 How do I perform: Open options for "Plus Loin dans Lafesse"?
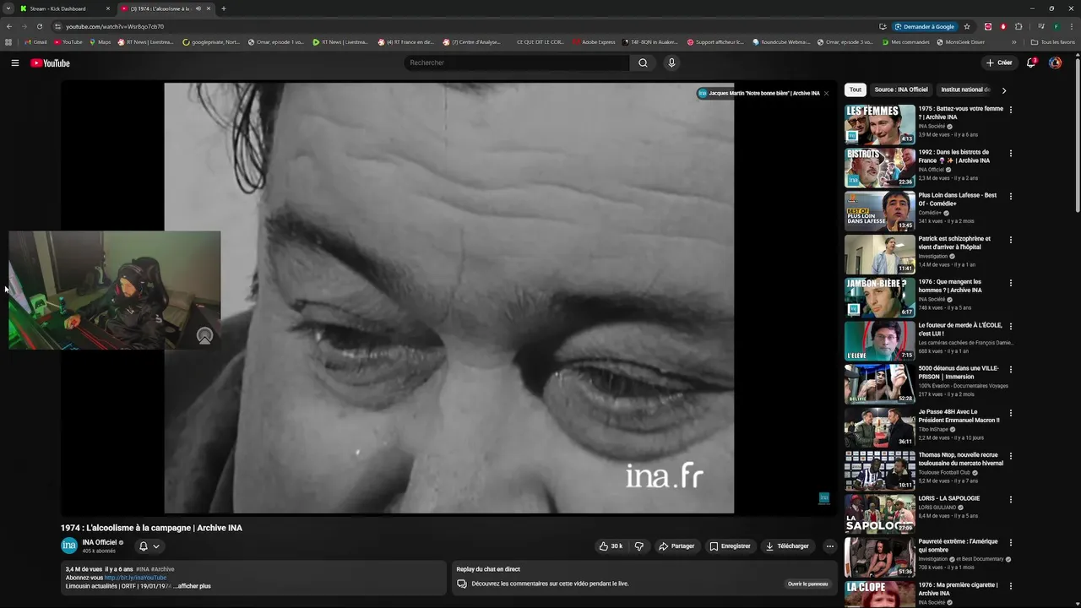(1010, 196)
